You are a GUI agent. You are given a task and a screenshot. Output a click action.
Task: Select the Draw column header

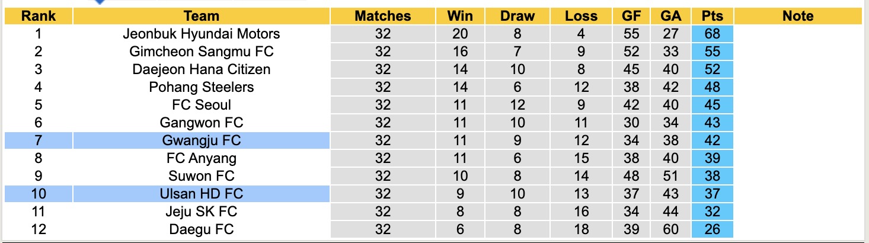click(517, 16)
